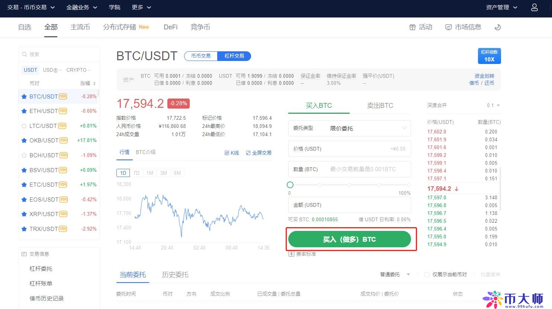Open the 历史委托 tab
Viewport: 552px width, 309px height.
175,275
